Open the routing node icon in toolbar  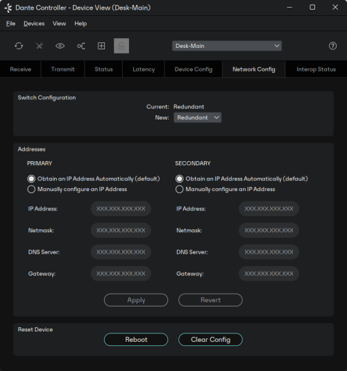(x=81, y=46)
